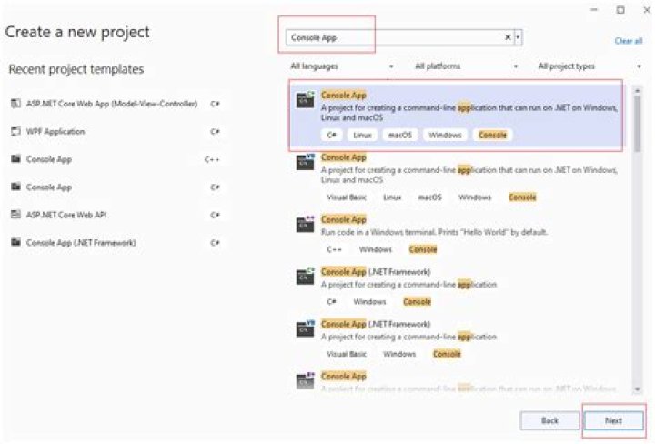Click the Windows tag on the C# Console App

point(445,135)
